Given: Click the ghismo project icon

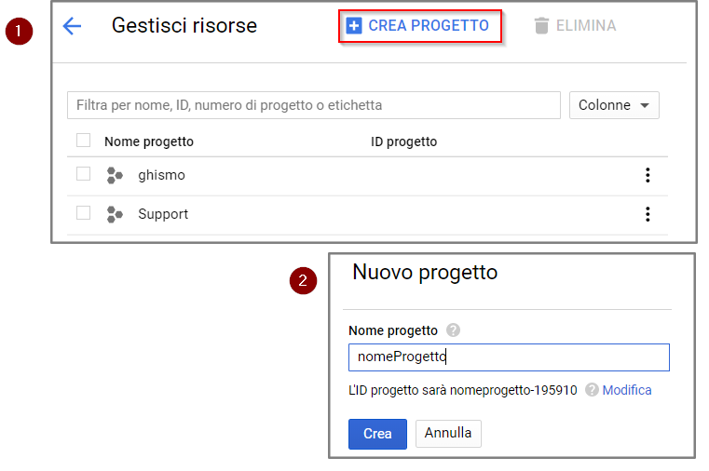Looking at the screenshot, I should coord(115,175).
